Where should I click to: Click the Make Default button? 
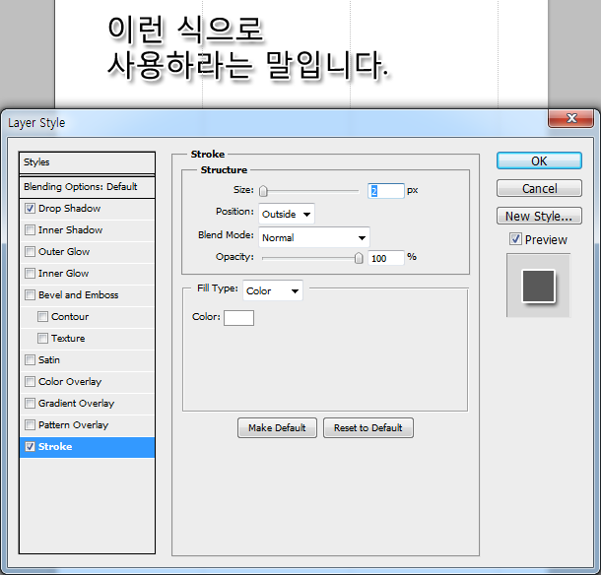(277, 427)
